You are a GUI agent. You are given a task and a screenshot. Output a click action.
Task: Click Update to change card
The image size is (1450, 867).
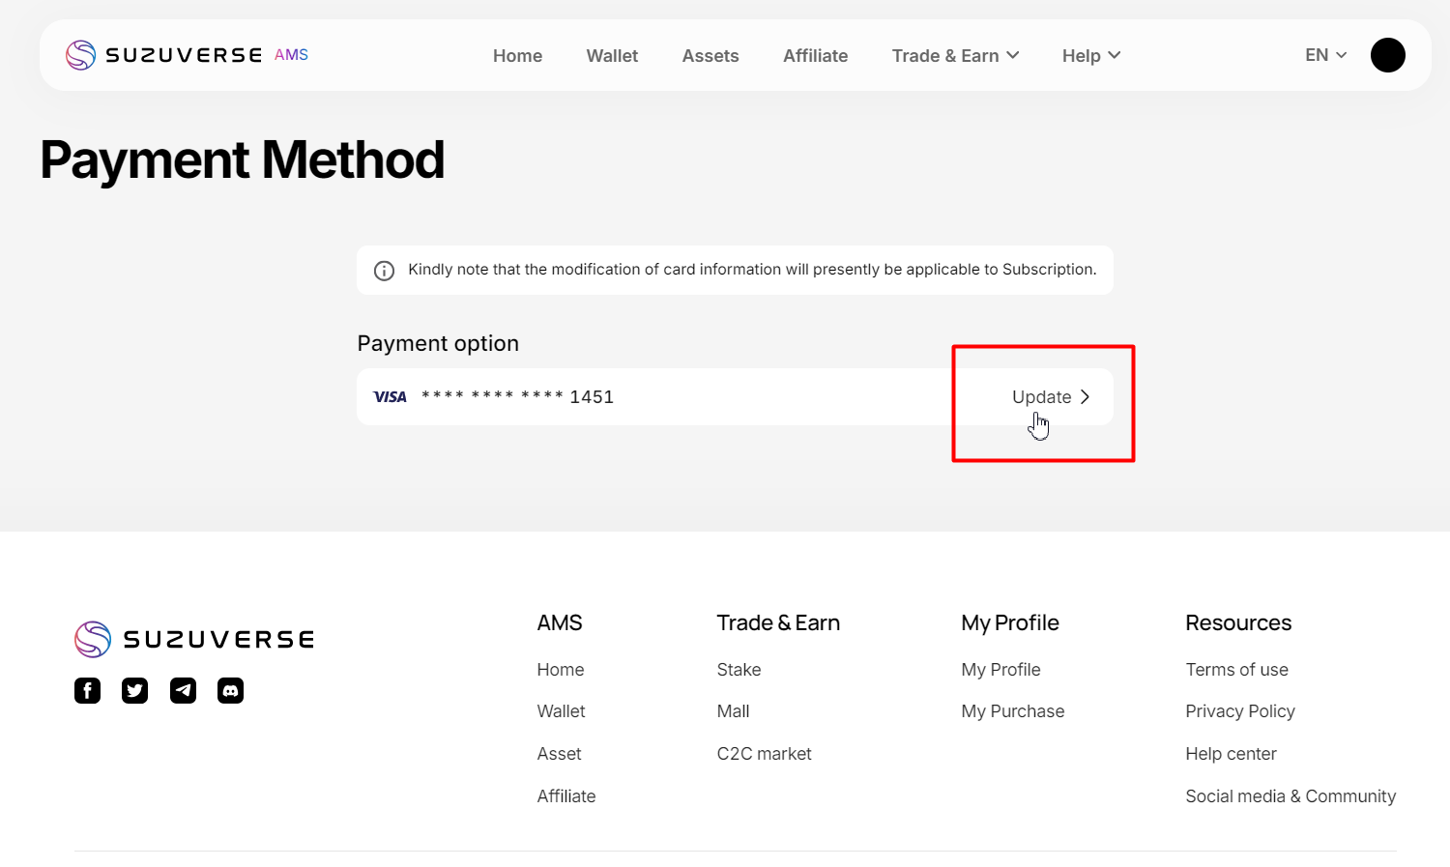(x=1050, y=397)
